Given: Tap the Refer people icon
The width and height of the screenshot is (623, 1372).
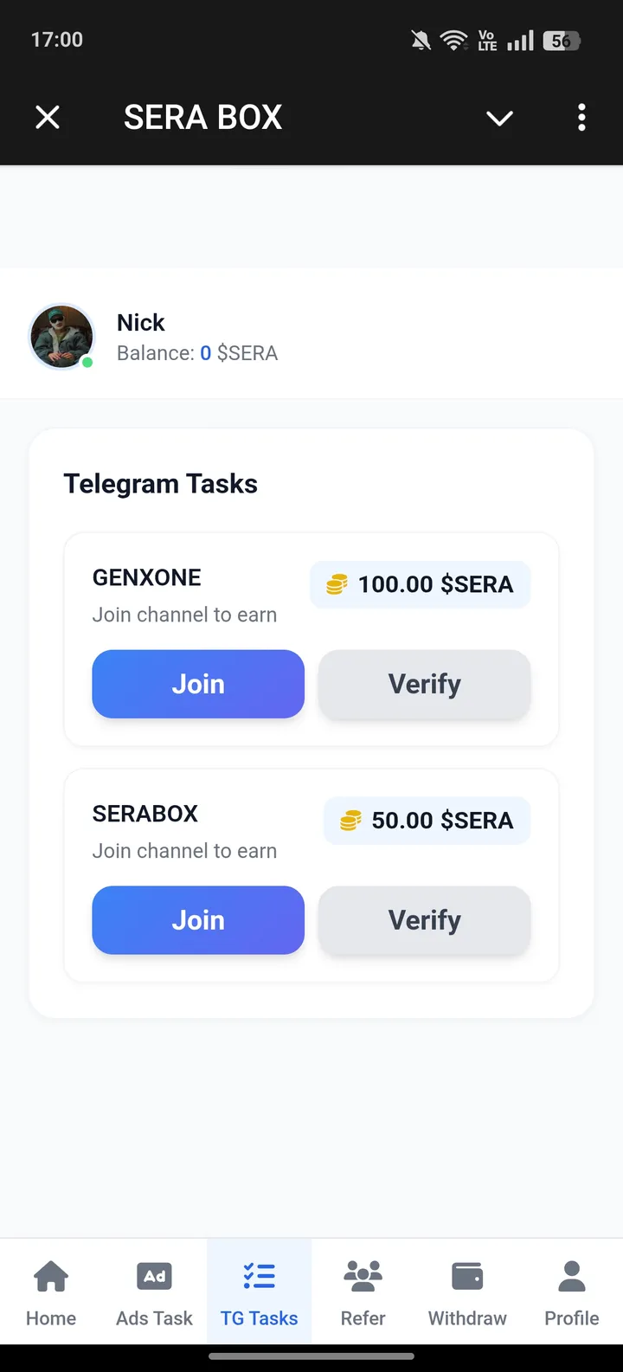Looking at the screenshot, I should pos(362,1275).
